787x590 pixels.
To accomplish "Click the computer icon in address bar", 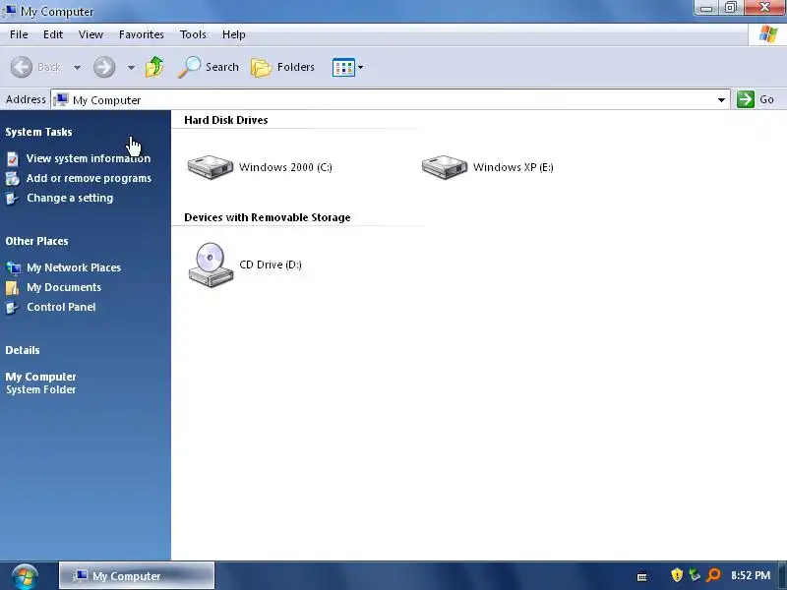I will pyautogui.click(x=61, y=99).
